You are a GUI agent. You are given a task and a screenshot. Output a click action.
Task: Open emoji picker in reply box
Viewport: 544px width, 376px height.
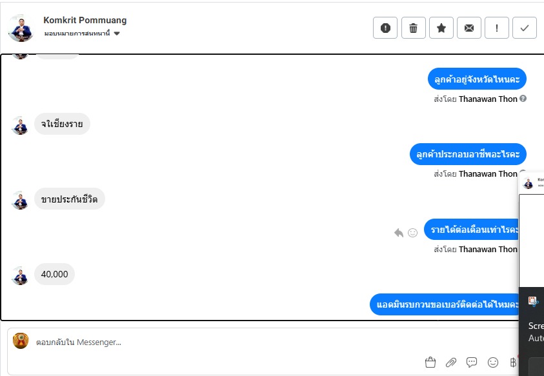[492, 362]
